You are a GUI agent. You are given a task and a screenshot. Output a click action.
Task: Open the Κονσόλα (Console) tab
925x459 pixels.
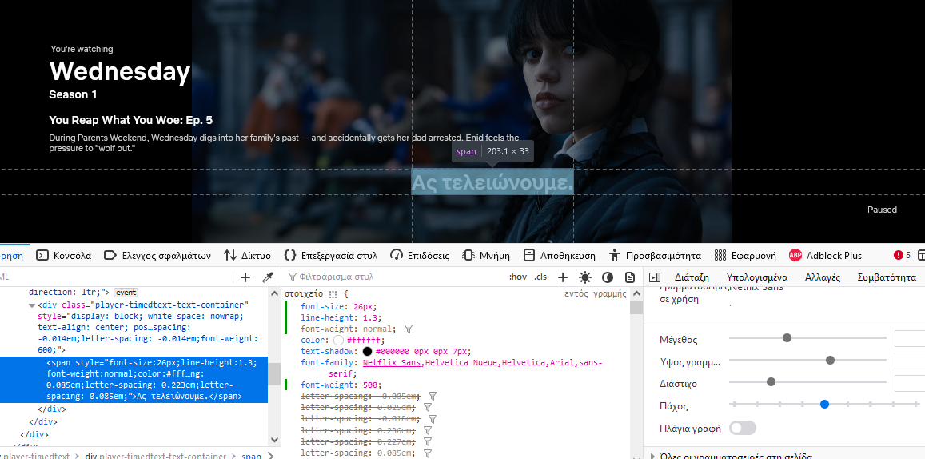[64, 255]
